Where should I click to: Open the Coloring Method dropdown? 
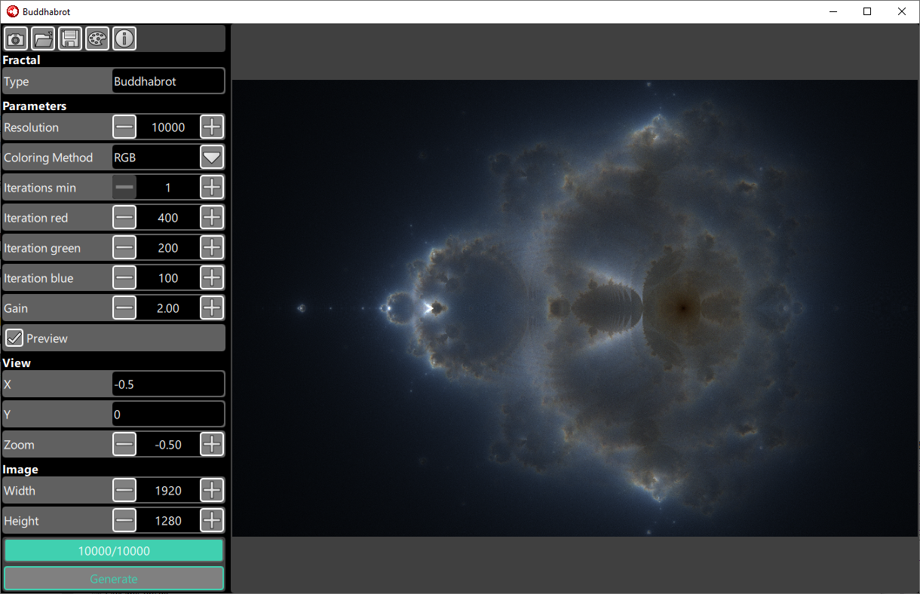coord(212,157)
